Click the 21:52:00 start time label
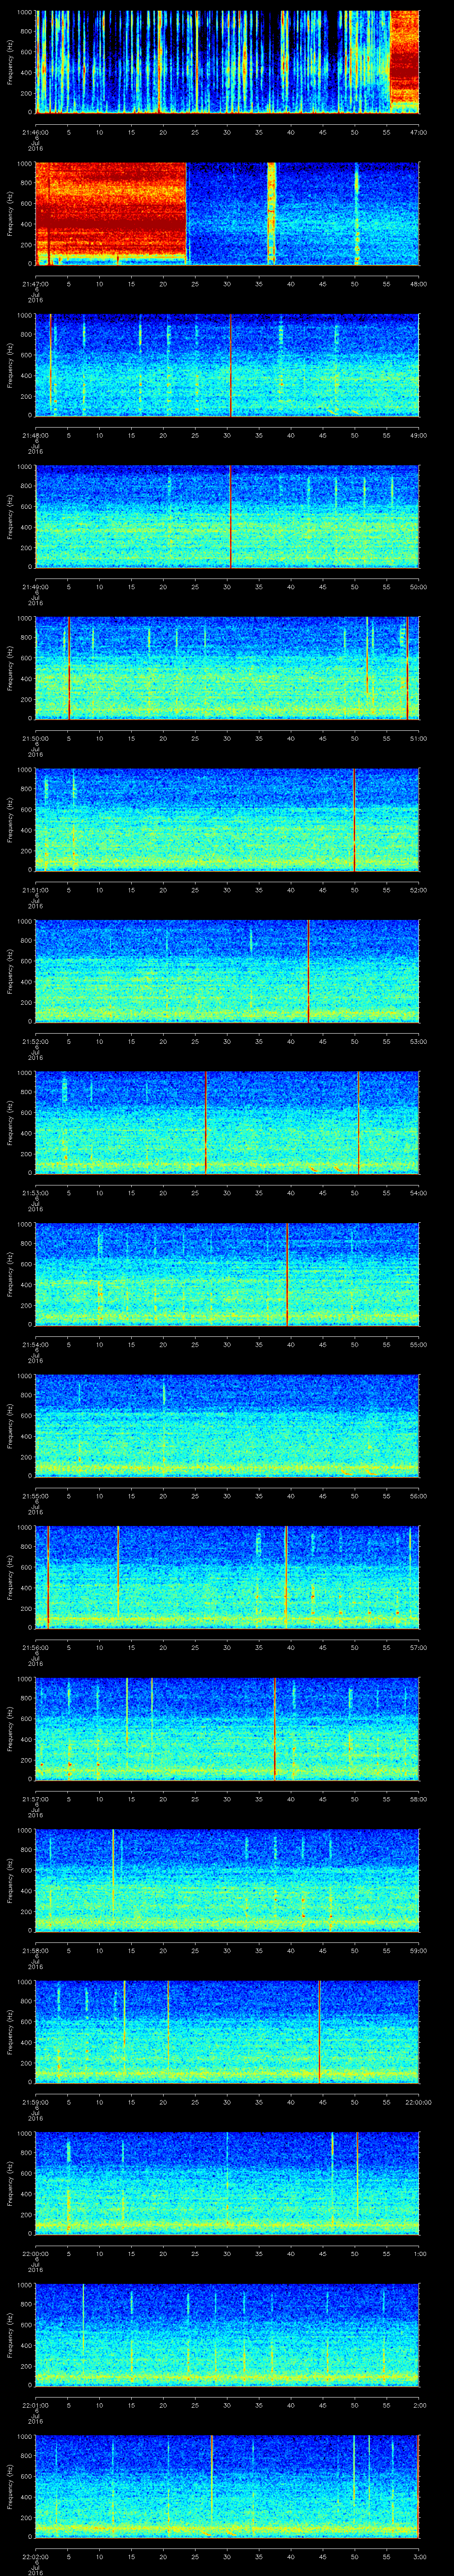The height and width of the screenshot is (2576, 454). pos(35,1042)
